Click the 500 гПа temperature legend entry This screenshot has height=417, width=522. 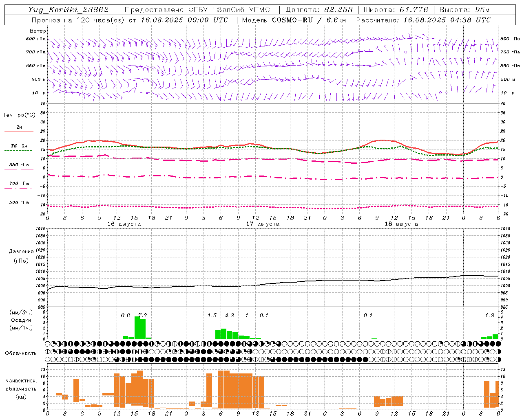coord(19,202)
